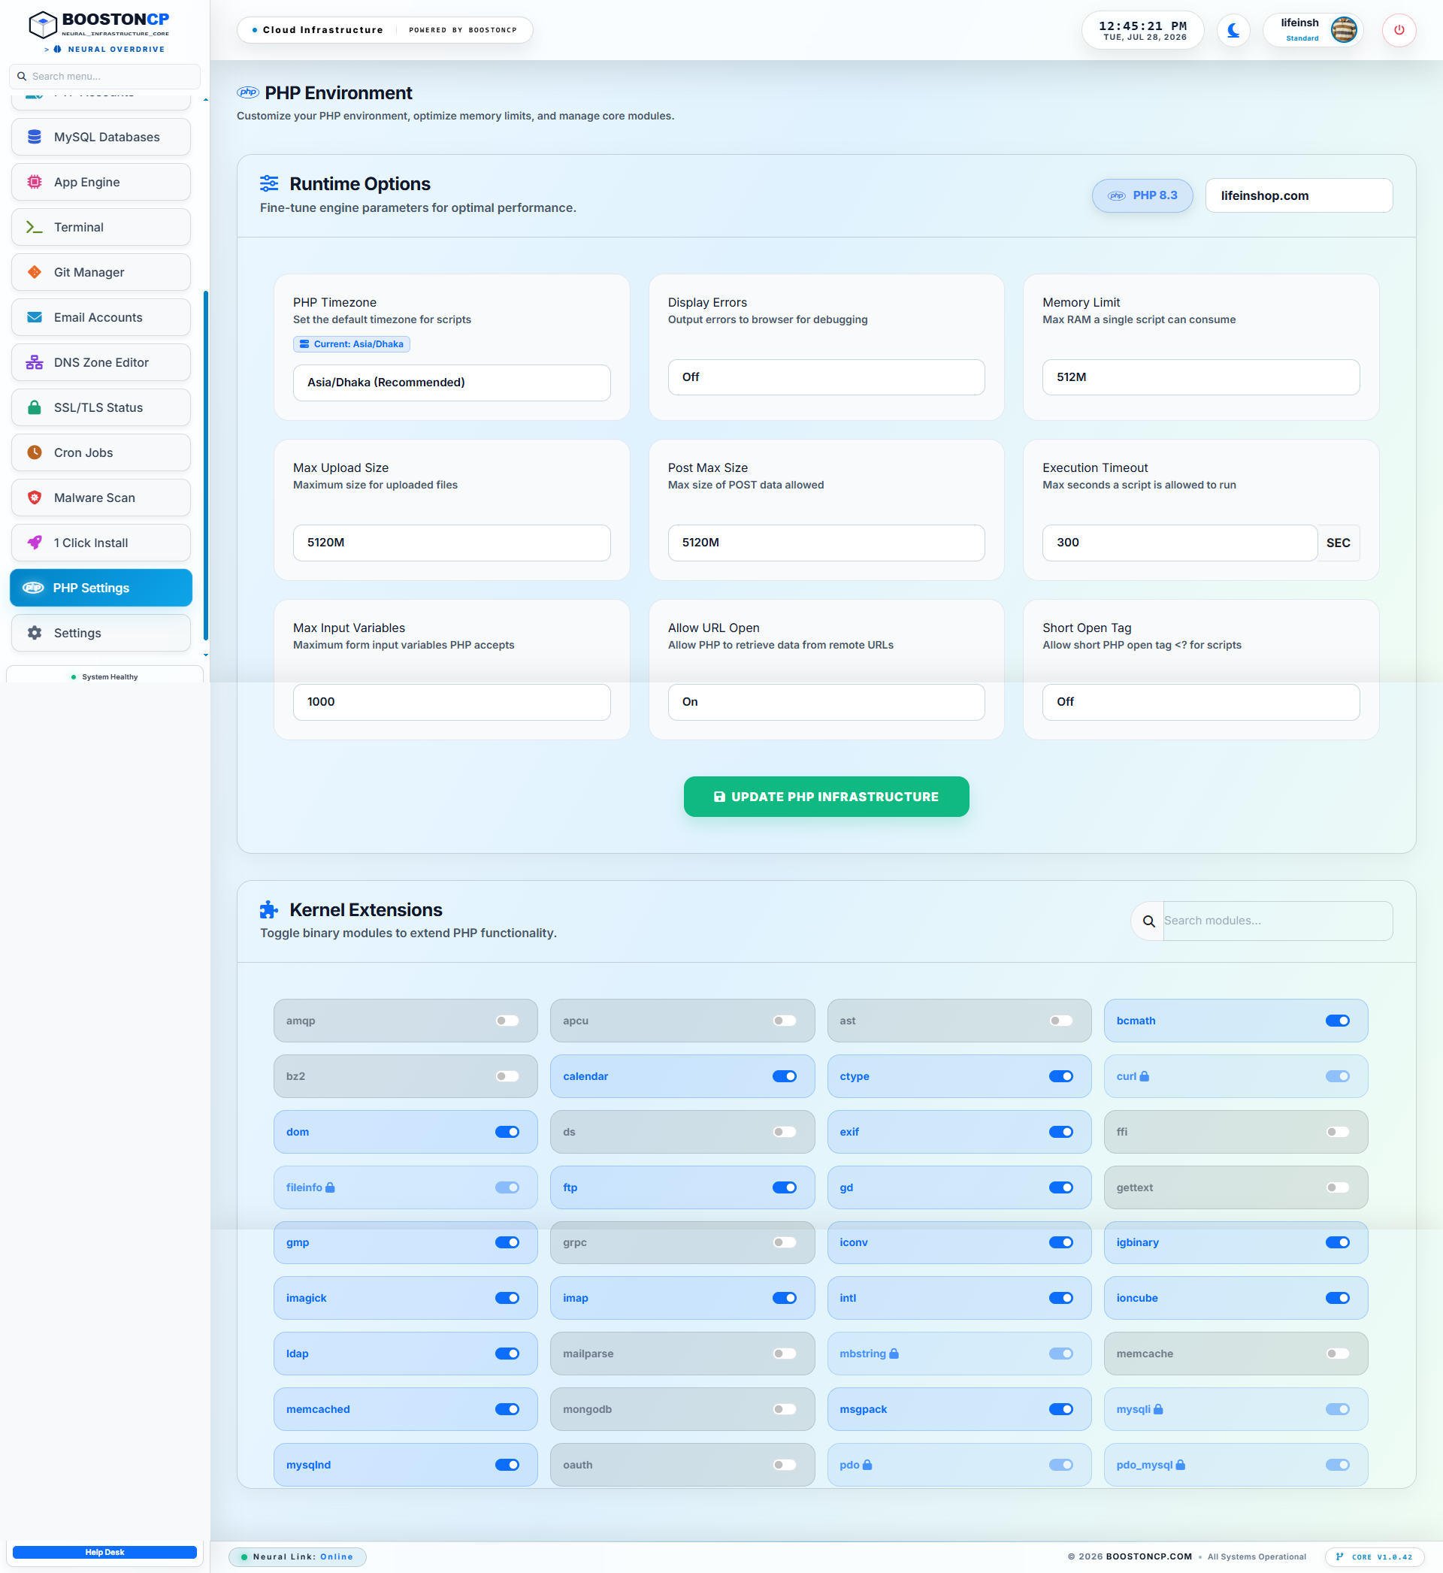Disable the bcmath extension toggle
Viewport: 1443px width, 1573px height.
coord(1338,1021)
